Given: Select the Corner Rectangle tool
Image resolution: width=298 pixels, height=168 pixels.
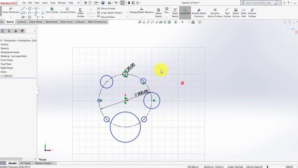Looking at the screenshot, I should 23,13.
